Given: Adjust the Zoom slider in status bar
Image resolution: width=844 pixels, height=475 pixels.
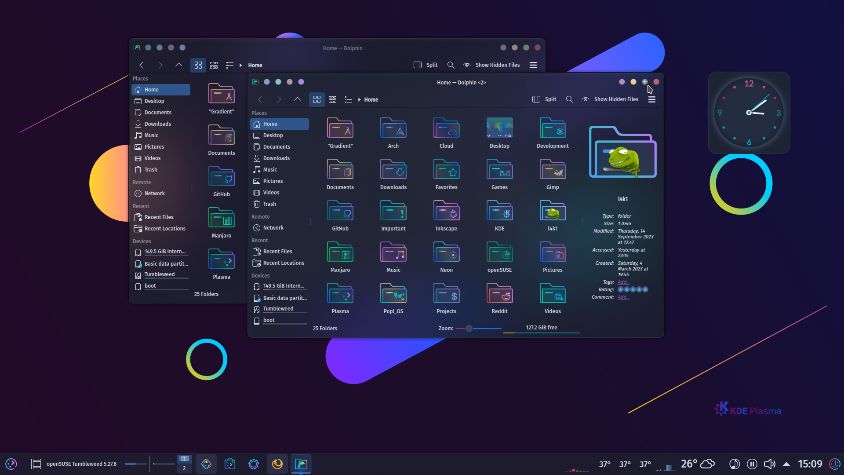Looking at the screenshot, I should (478, 329).
